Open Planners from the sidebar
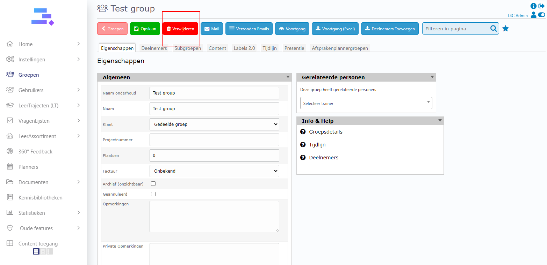The width and height of the screenshot is (547, 265). tap(28, 167)
